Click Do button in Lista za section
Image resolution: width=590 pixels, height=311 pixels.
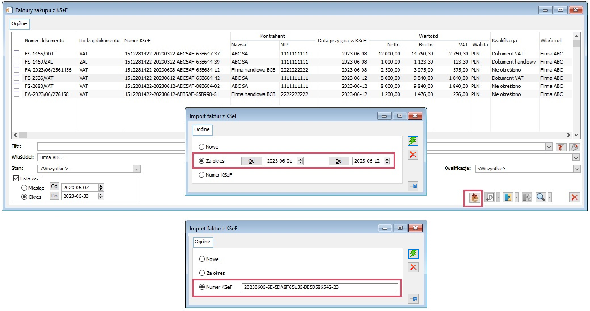click(54, 196)
